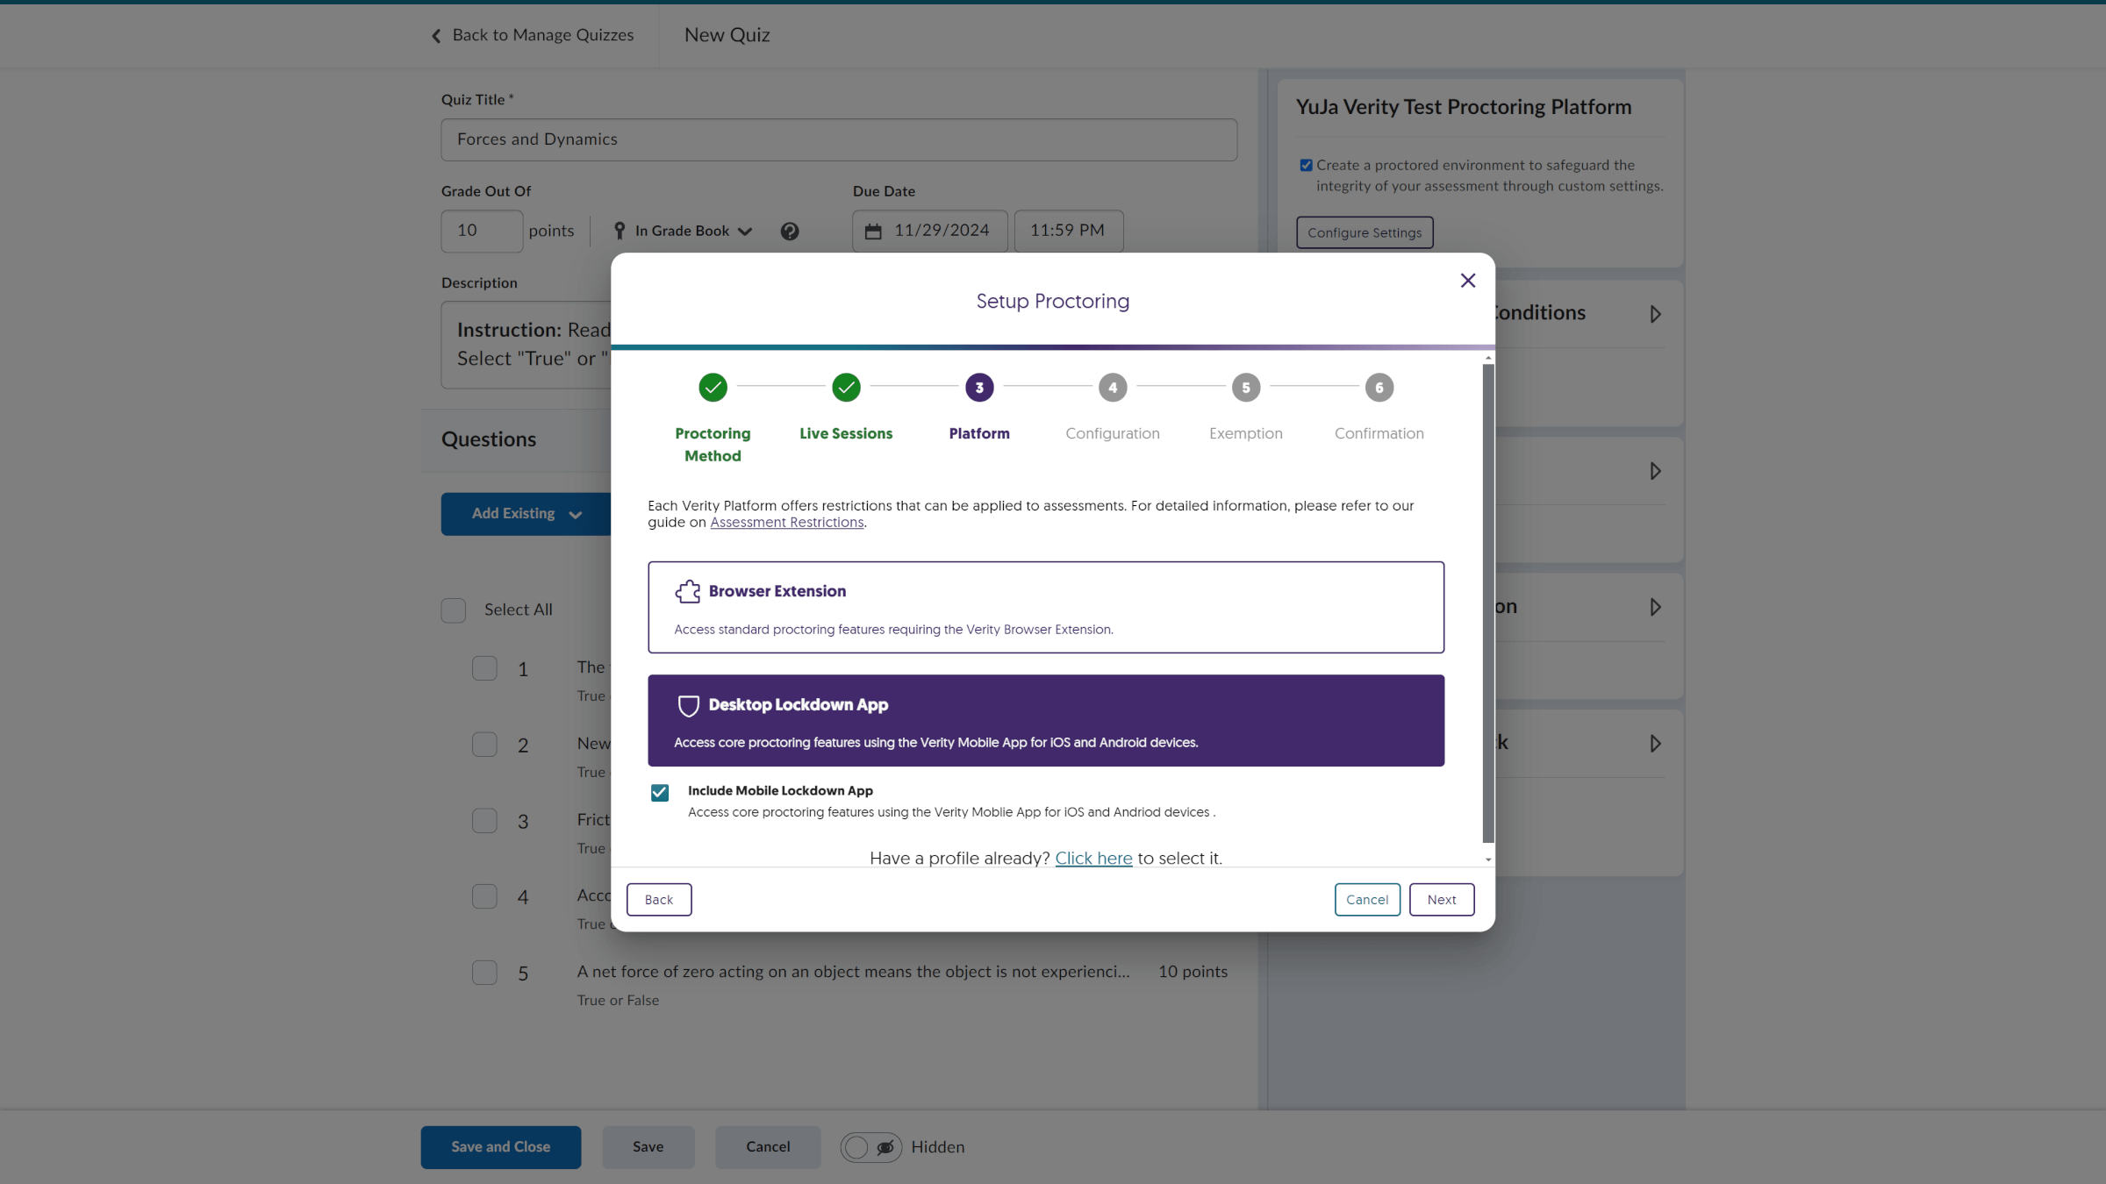Check the Select All questions checkbox
This screenshot has width=2106, height=1184.
coord(453,610)
